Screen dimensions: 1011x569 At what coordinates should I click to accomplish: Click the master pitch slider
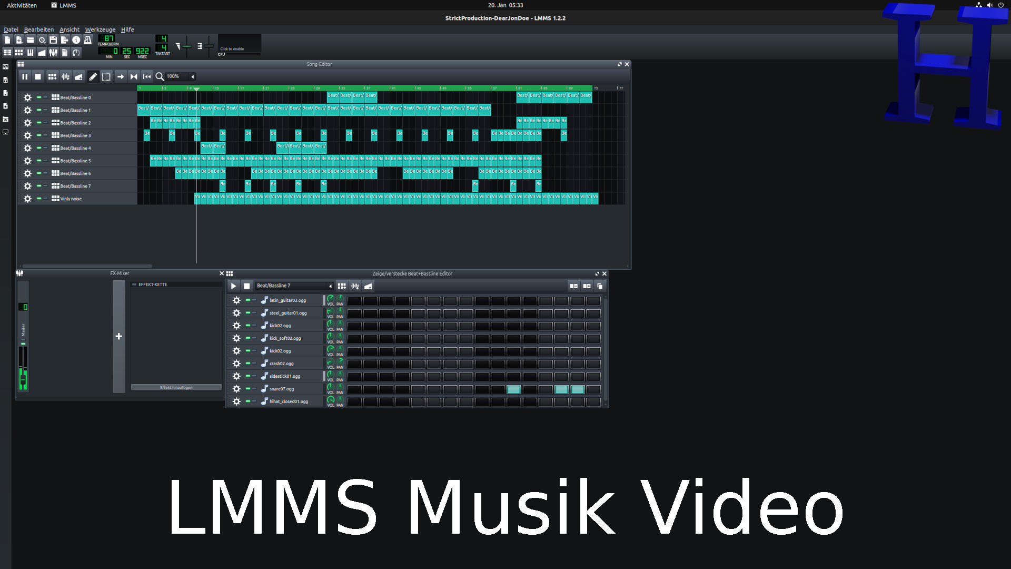point(209,46)
